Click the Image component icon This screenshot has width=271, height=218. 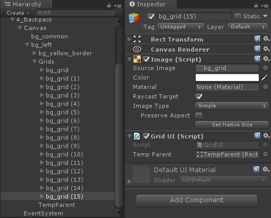pos(137,59)
